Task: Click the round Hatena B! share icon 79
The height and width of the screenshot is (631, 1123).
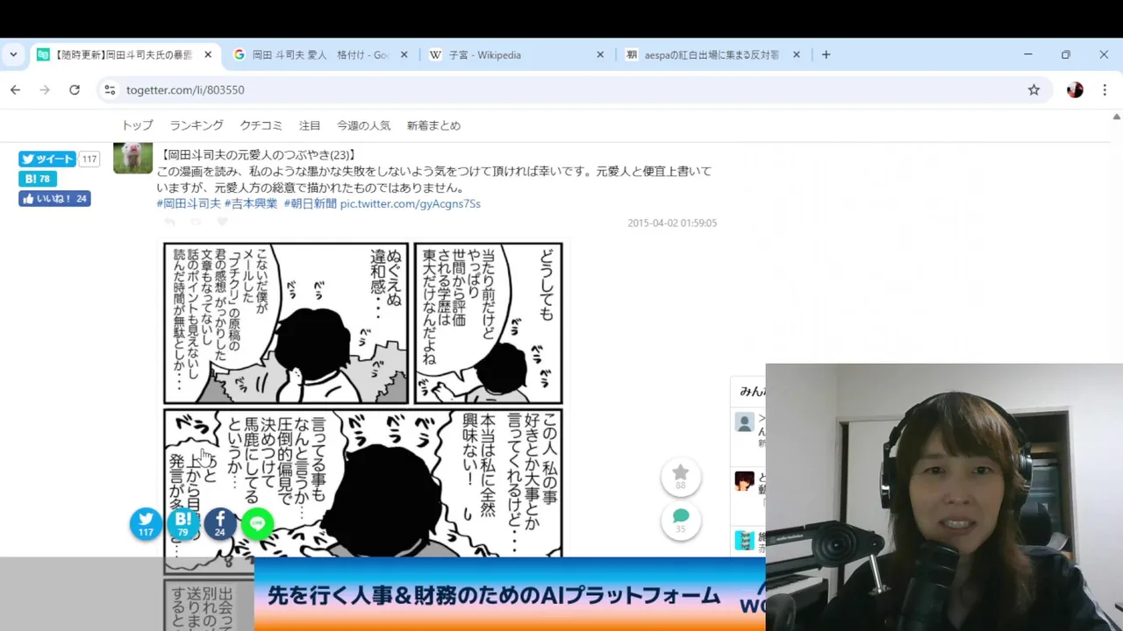Action: coord(182,523)
